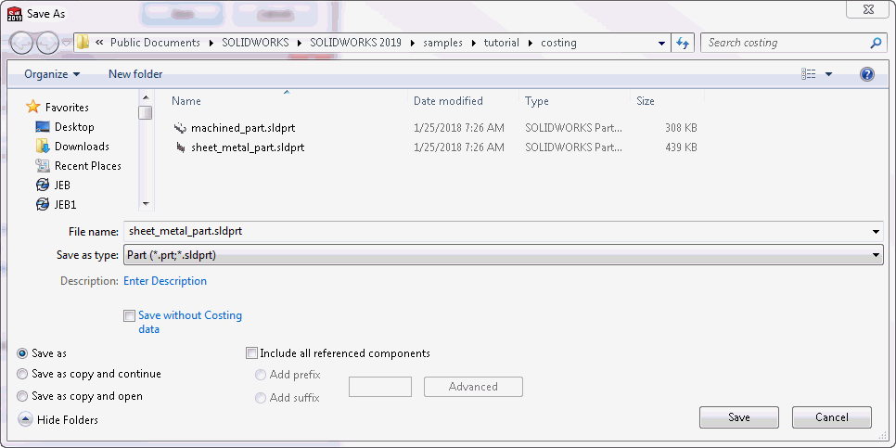Viewport: 896px width, 448px height.
Task: Click the forward navigation arrow
Action: tap(48, 43)
